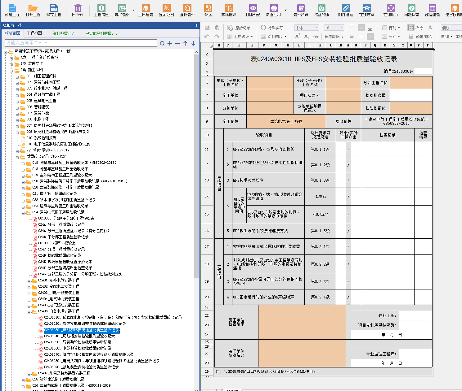The width and height of the screenshot is (462, 391).
Task: Click the undo arrow icon
Action: (x=207, y=37)
